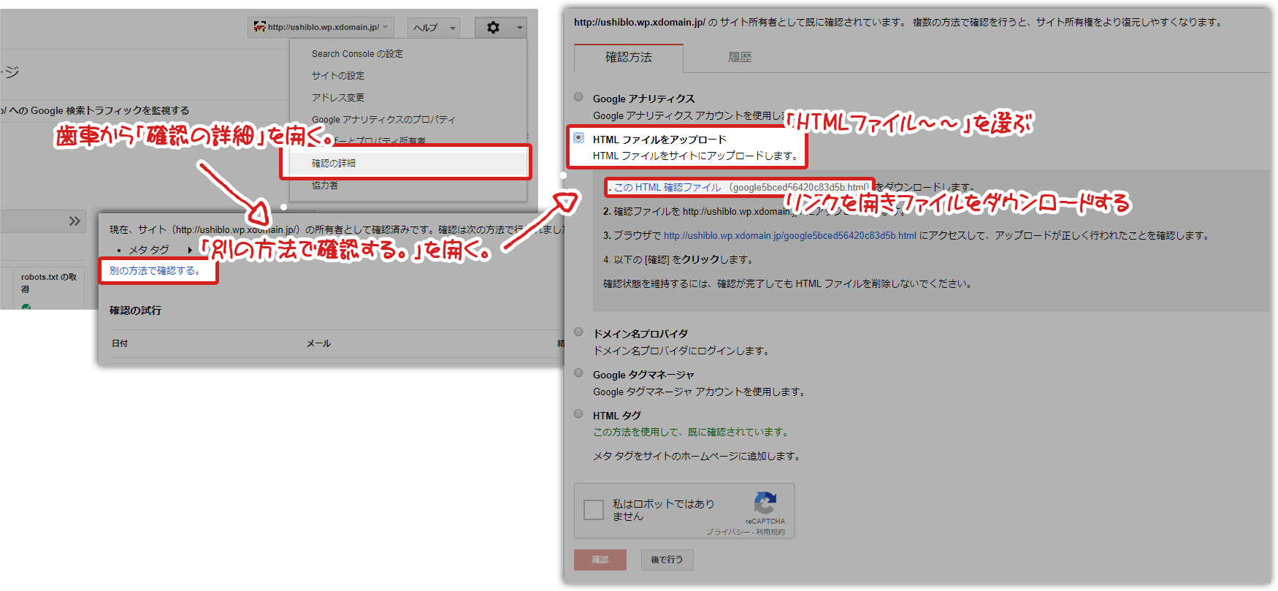Click the robots.txt の取得 item

tap(48, 283)
